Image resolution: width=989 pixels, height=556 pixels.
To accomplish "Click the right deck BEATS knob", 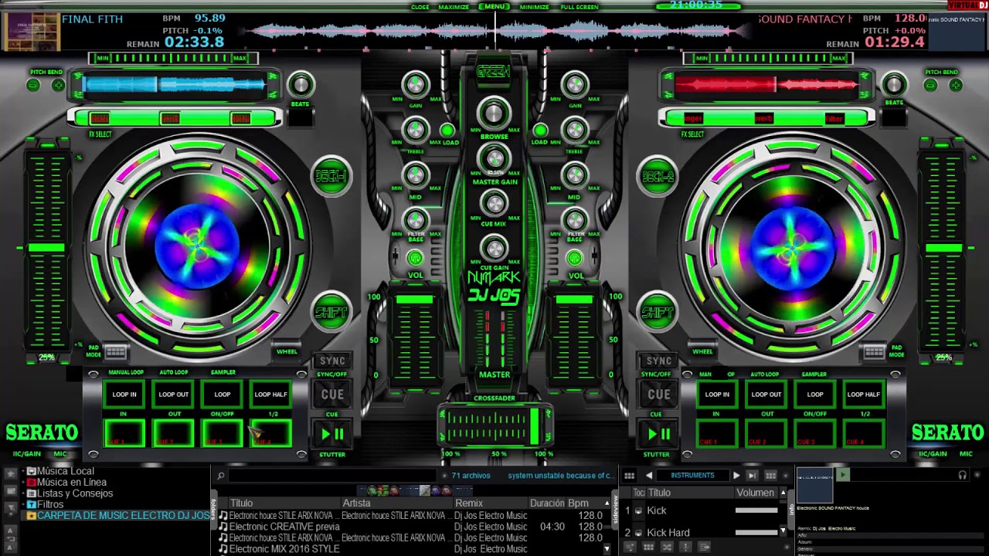I will [x=894, y=85].
